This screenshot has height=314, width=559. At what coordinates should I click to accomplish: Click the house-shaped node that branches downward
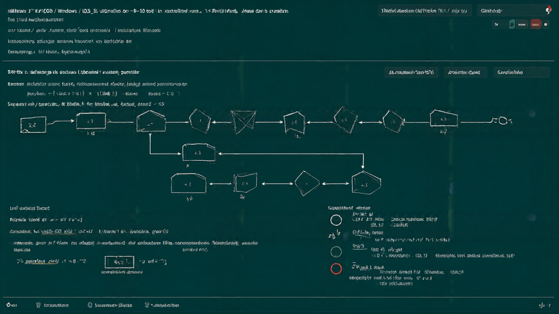coord(151,121)
